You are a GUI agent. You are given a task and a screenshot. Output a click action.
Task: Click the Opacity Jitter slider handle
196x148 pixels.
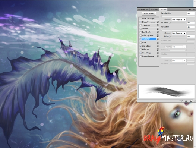[161, 16]
